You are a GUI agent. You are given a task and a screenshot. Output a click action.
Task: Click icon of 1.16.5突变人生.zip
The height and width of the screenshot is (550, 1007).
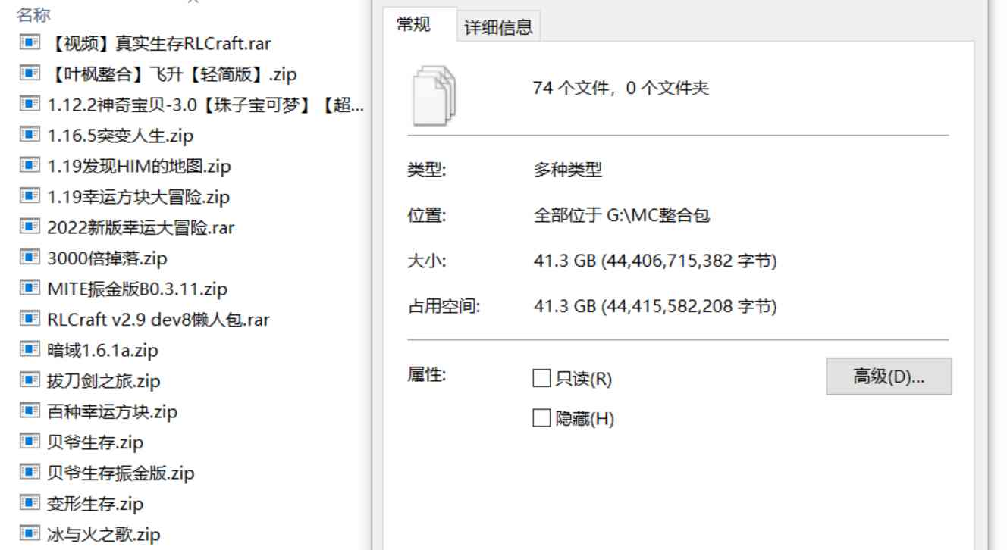coord(30,135)
